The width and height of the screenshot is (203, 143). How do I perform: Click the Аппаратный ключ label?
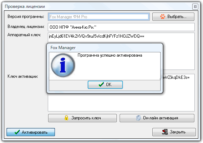24,35
